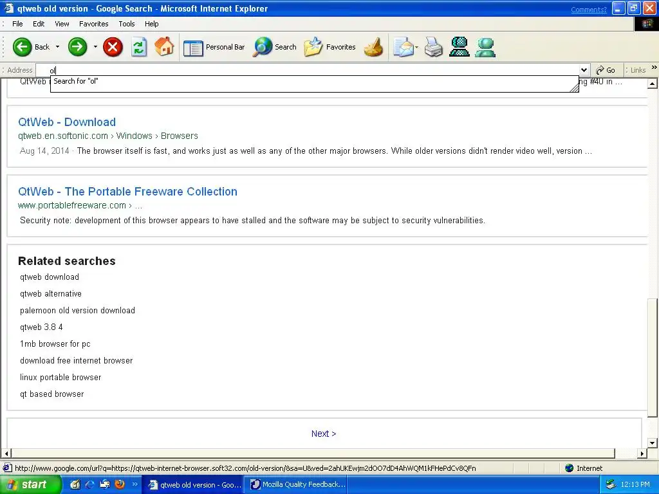
Task: Open the Edit menu
Action: tap(39, 24)
